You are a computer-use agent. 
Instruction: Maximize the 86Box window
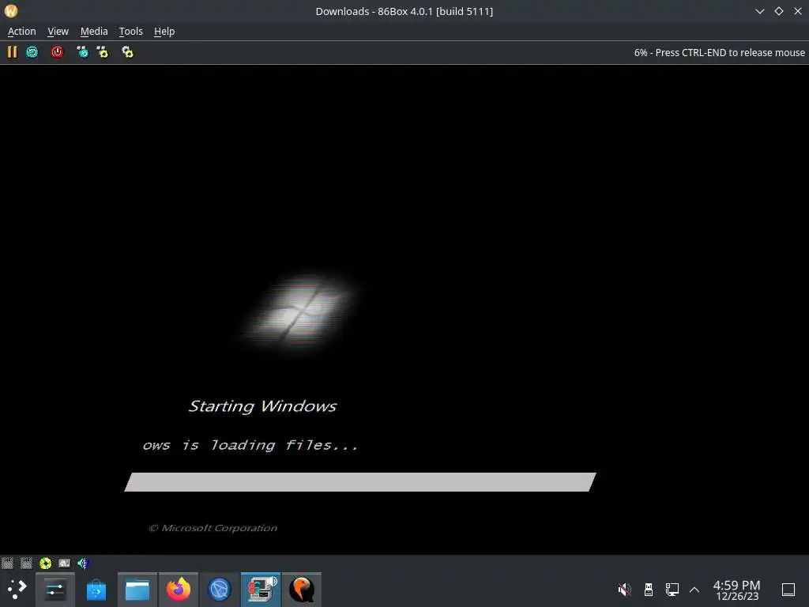point(779,11)
